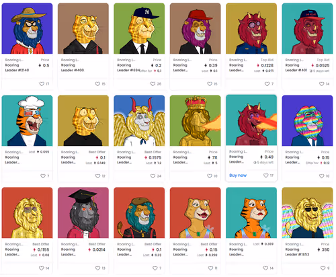336x277 pixels.
Task: Open the Roaring Leader #2148 thumbnail
Action: click(27, 28)
